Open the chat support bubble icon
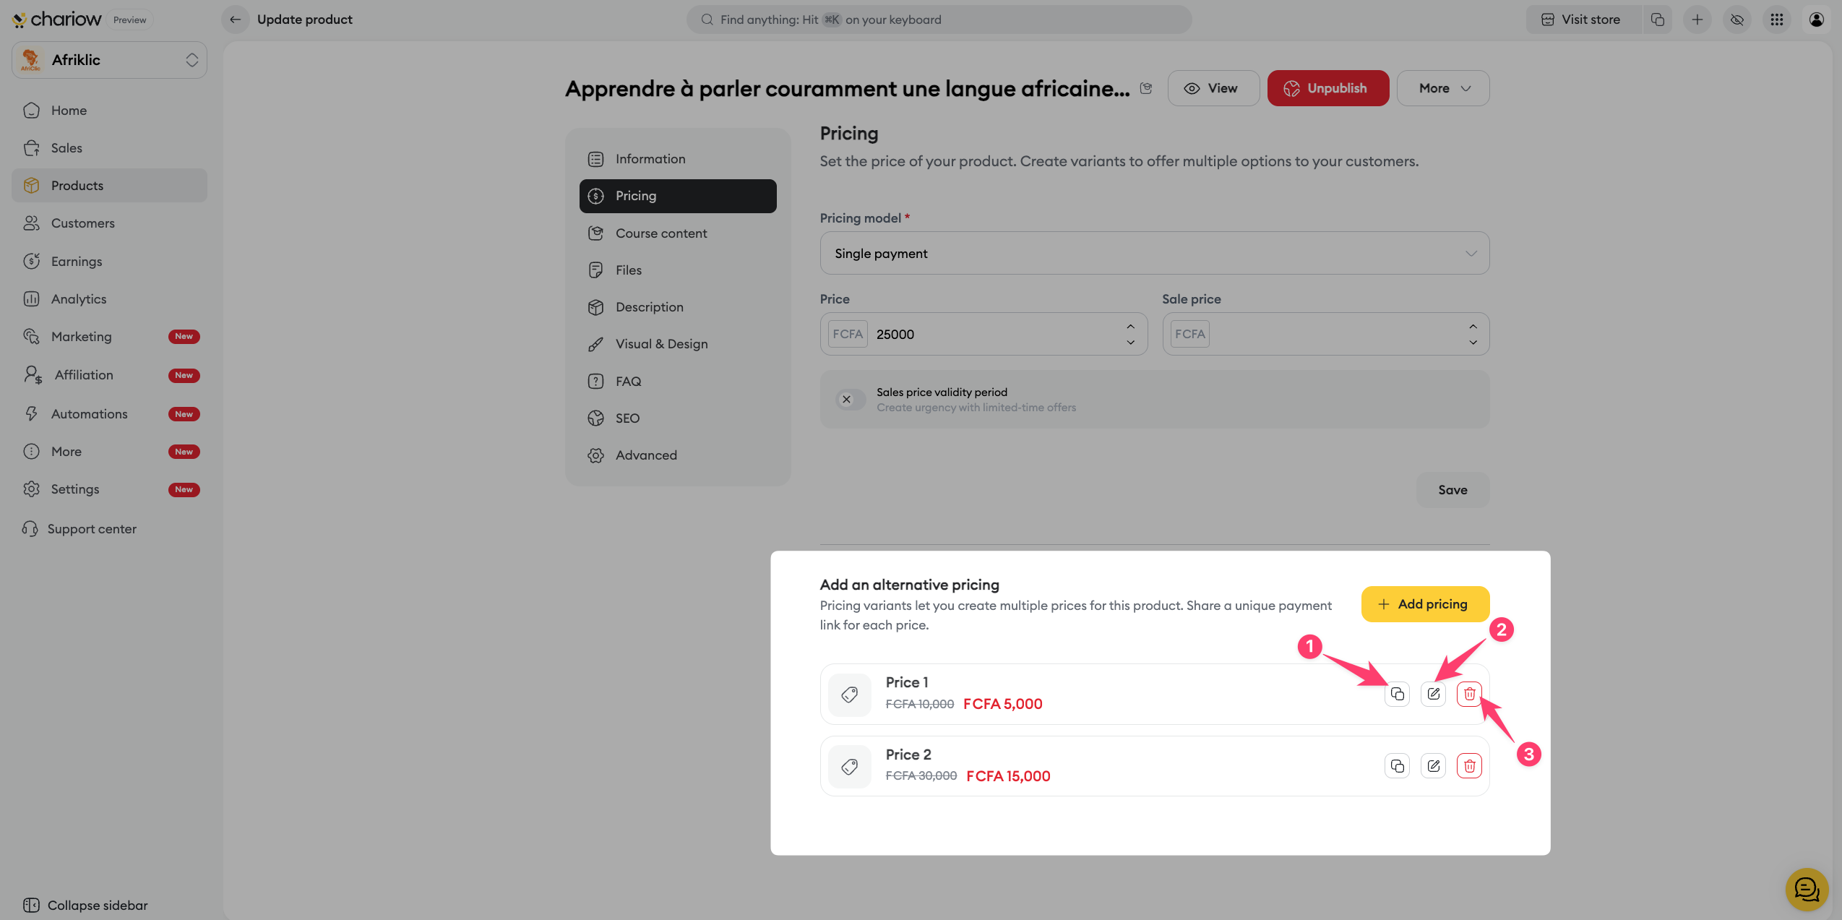1842x920 pixels. 1807,889
